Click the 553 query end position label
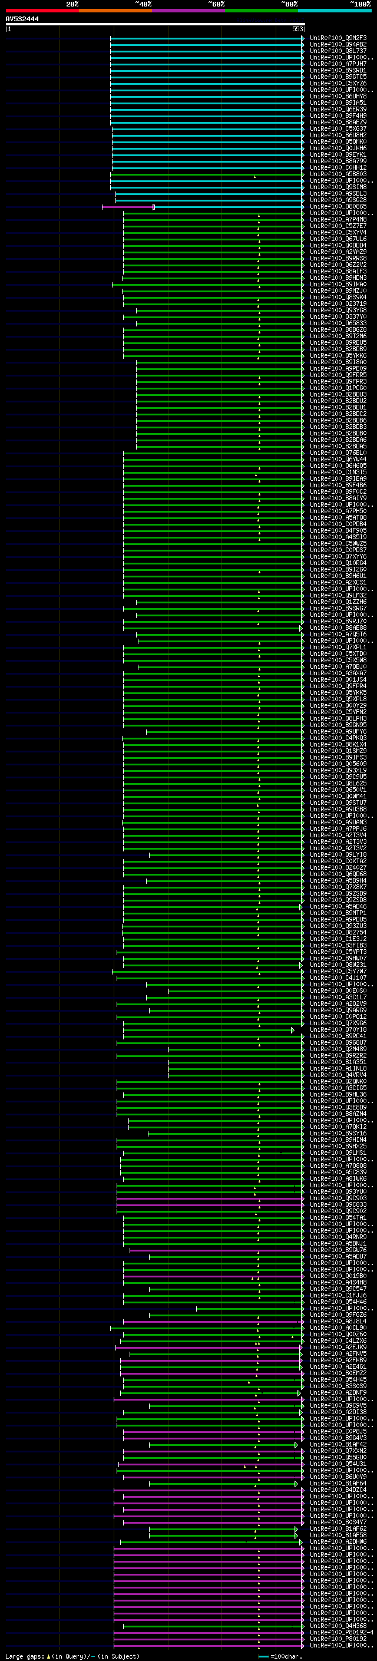This screenshot has height=1661, width=377. 297,29
